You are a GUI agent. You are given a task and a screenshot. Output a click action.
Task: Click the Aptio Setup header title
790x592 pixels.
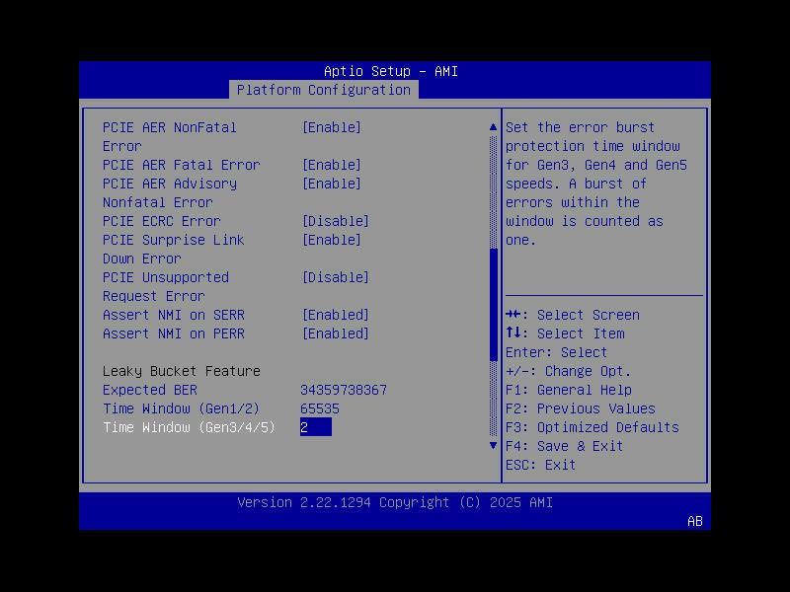[394, 71]
